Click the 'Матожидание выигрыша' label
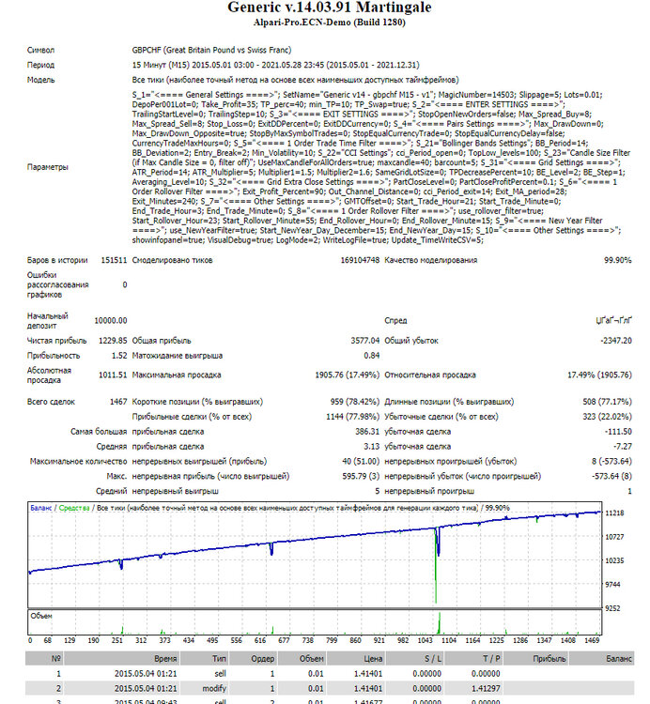 pos(178,356)
